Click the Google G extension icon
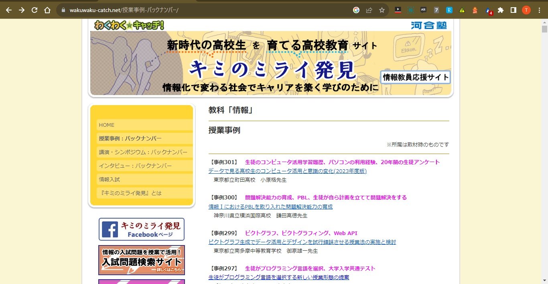Viewport: 548px width, 284px height. (x=356, y=10)
